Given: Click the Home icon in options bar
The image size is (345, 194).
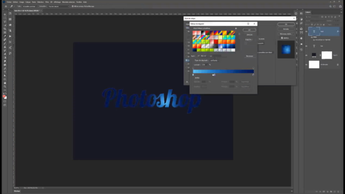Looking at the screenshot, I should [6, 6].
